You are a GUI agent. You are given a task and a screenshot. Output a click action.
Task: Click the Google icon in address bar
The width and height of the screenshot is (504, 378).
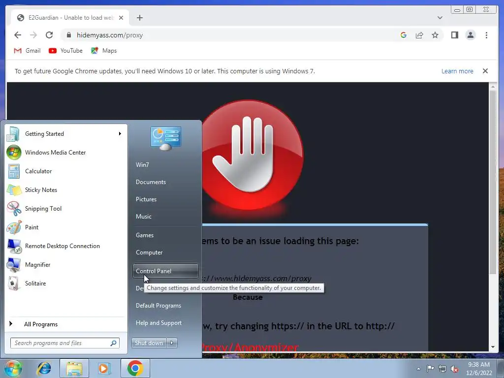pyautogui.click(x=404, y=35)
